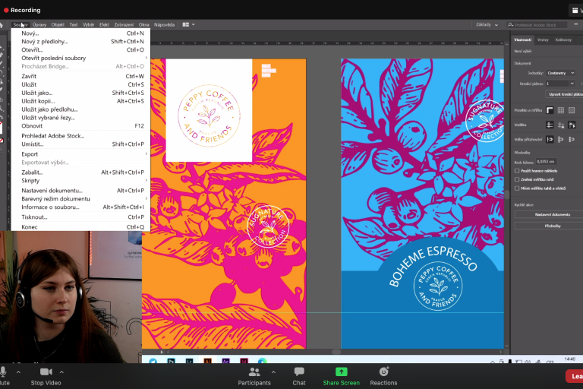Viewport: 583px width, 389px height.
Task: Open Illustrator from the taskbar
Action: pyautogui.click(x=207, y=362)
